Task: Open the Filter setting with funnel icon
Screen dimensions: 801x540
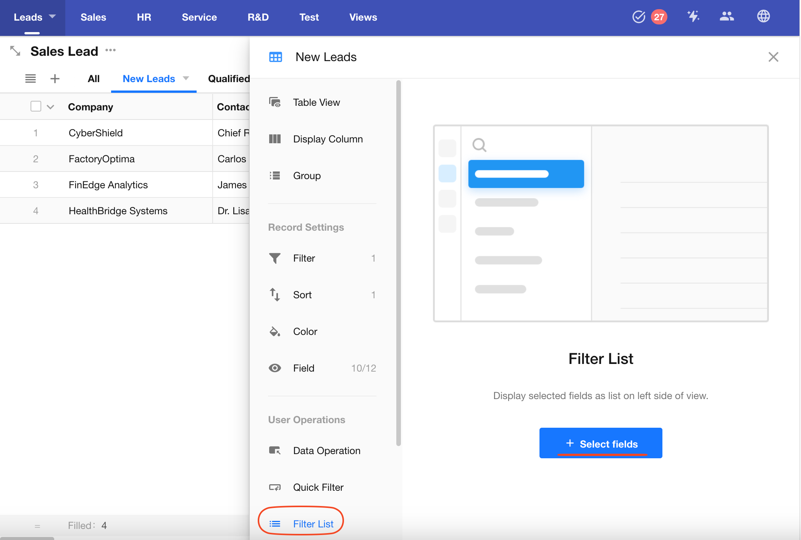Action: coord(304,258)
